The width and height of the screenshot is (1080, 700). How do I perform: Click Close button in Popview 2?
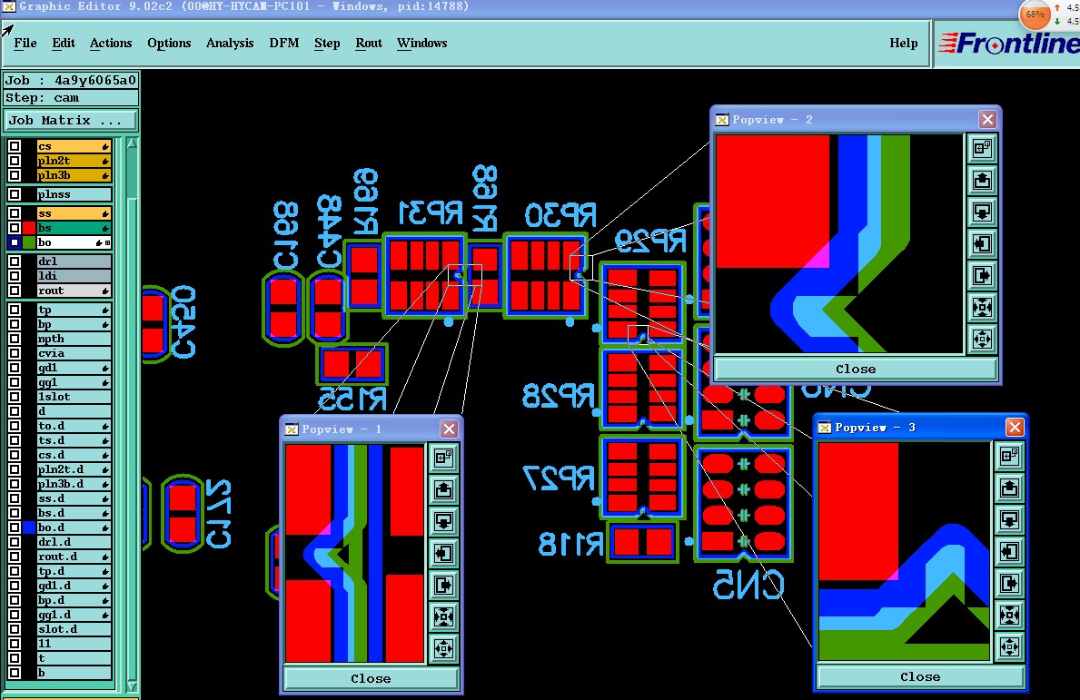click(857, 369)
